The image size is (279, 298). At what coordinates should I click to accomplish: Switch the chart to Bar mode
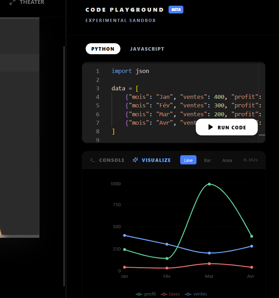(207, 160)
